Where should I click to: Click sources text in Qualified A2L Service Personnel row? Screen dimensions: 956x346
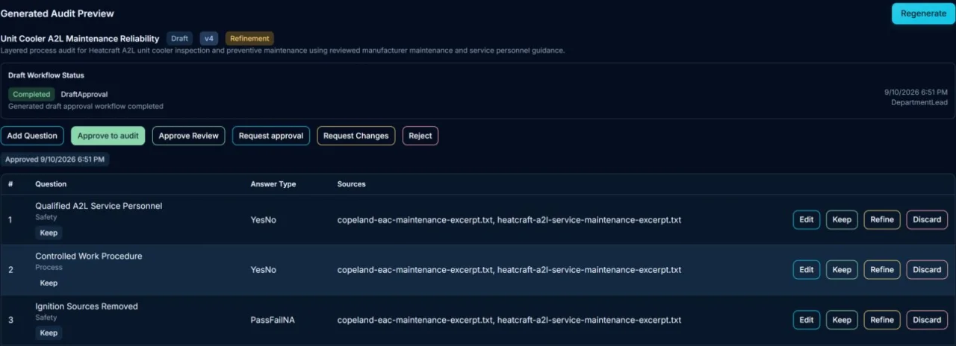click(x=509, y=220)
